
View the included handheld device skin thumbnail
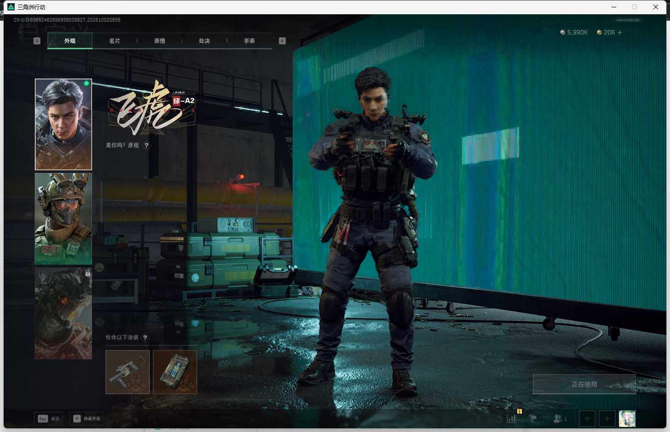coord(175,372)
